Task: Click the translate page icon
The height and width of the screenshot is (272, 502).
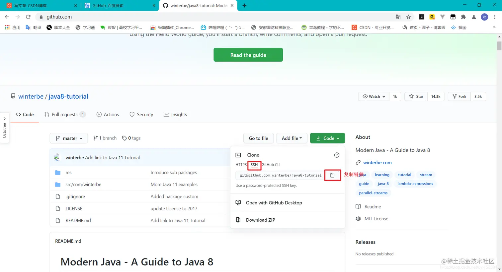Action: click(x=398, y=17)
